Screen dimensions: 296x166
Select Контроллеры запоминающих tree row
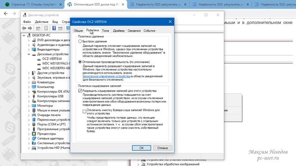tap(51, 101)
